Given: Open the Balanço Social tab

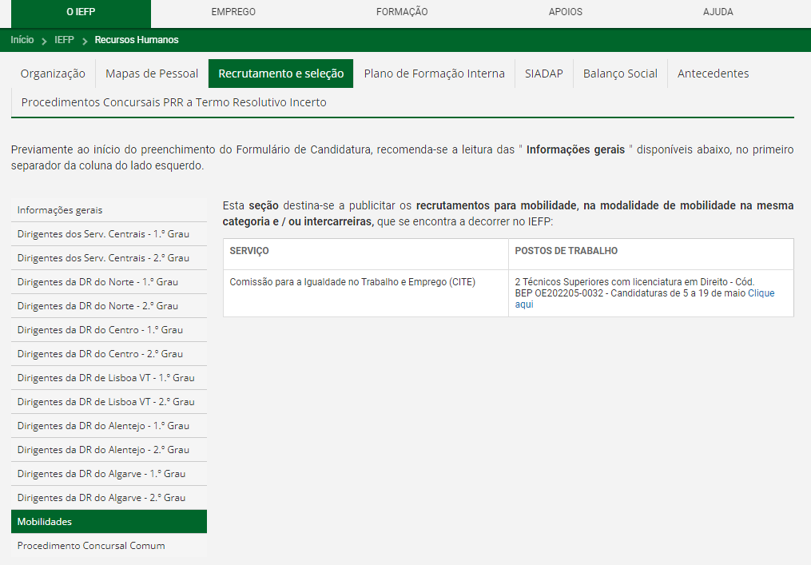Looking at the screenshot, I should pos(620,74).
